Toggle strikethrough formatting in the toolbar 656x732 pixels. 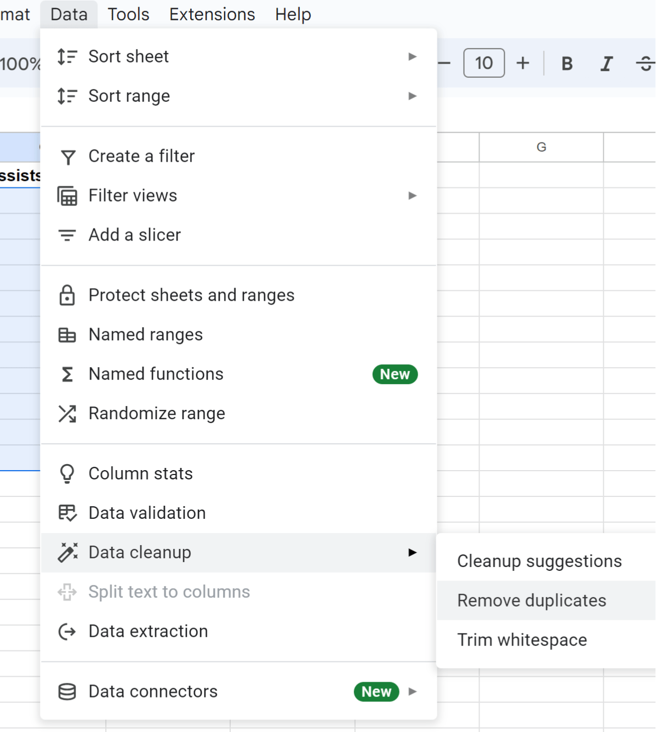coord(645,64)
